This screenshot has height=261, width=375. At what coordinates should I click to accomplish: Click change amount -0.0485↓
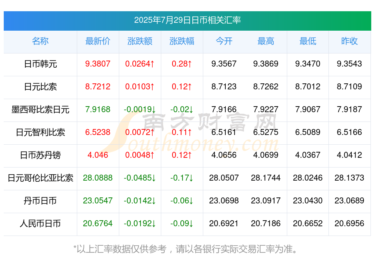[x=140, y=178]
